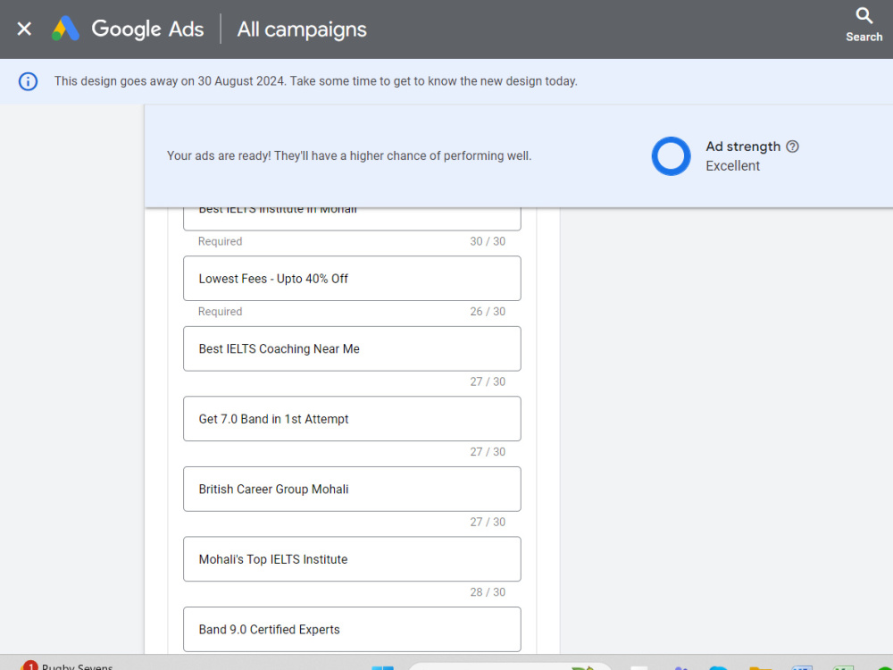Click the Google Ads logo

click(x=128, y=29)
